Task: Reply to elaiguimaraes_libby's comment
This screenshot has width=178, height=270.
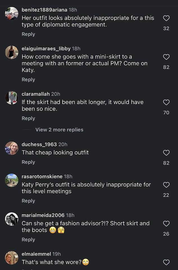Action: [28, 80]
